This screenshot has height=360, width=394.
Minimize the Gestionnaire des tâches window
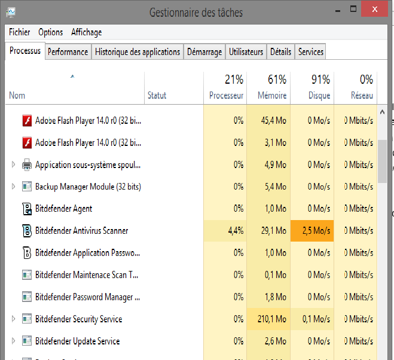tap(338, 10)
